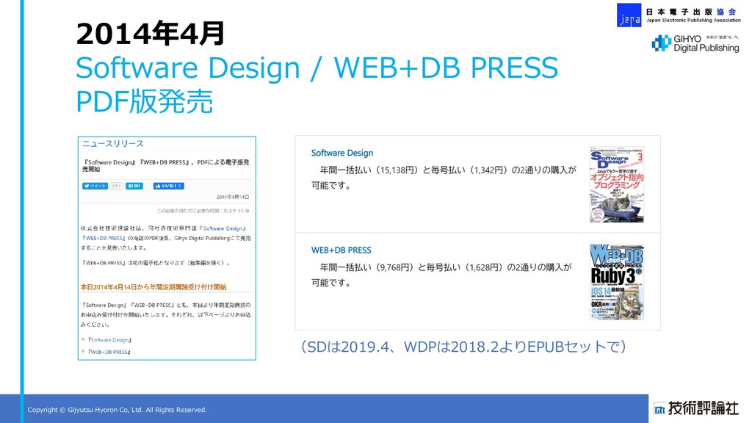Screen dimensions: 752x423
Task: Click the news release article title text
Action: point(165,166)
